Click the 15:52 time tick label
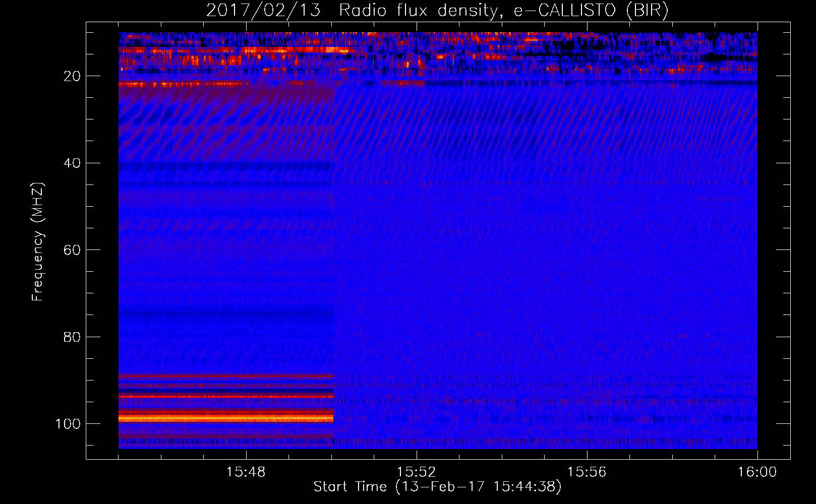The image size is (816, 504). 416,472
